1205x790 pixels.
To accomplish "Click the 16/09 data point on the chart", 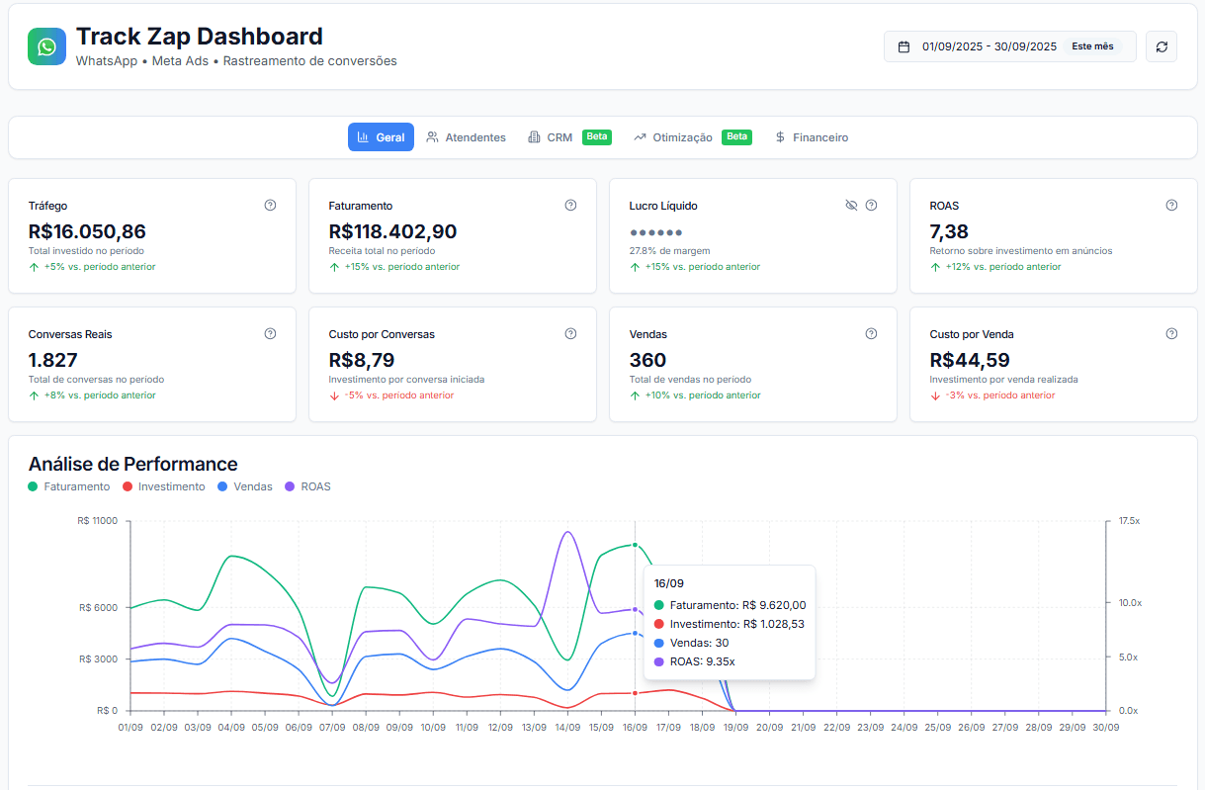I will 634,544.
